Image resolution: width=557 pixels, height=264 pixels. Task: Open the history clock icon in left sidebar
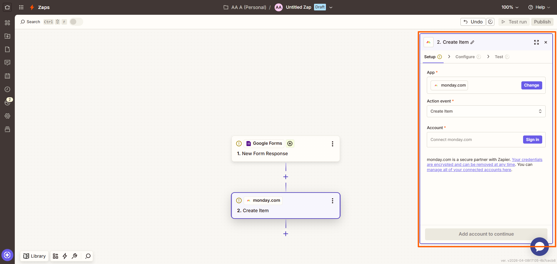pos(8,89)
